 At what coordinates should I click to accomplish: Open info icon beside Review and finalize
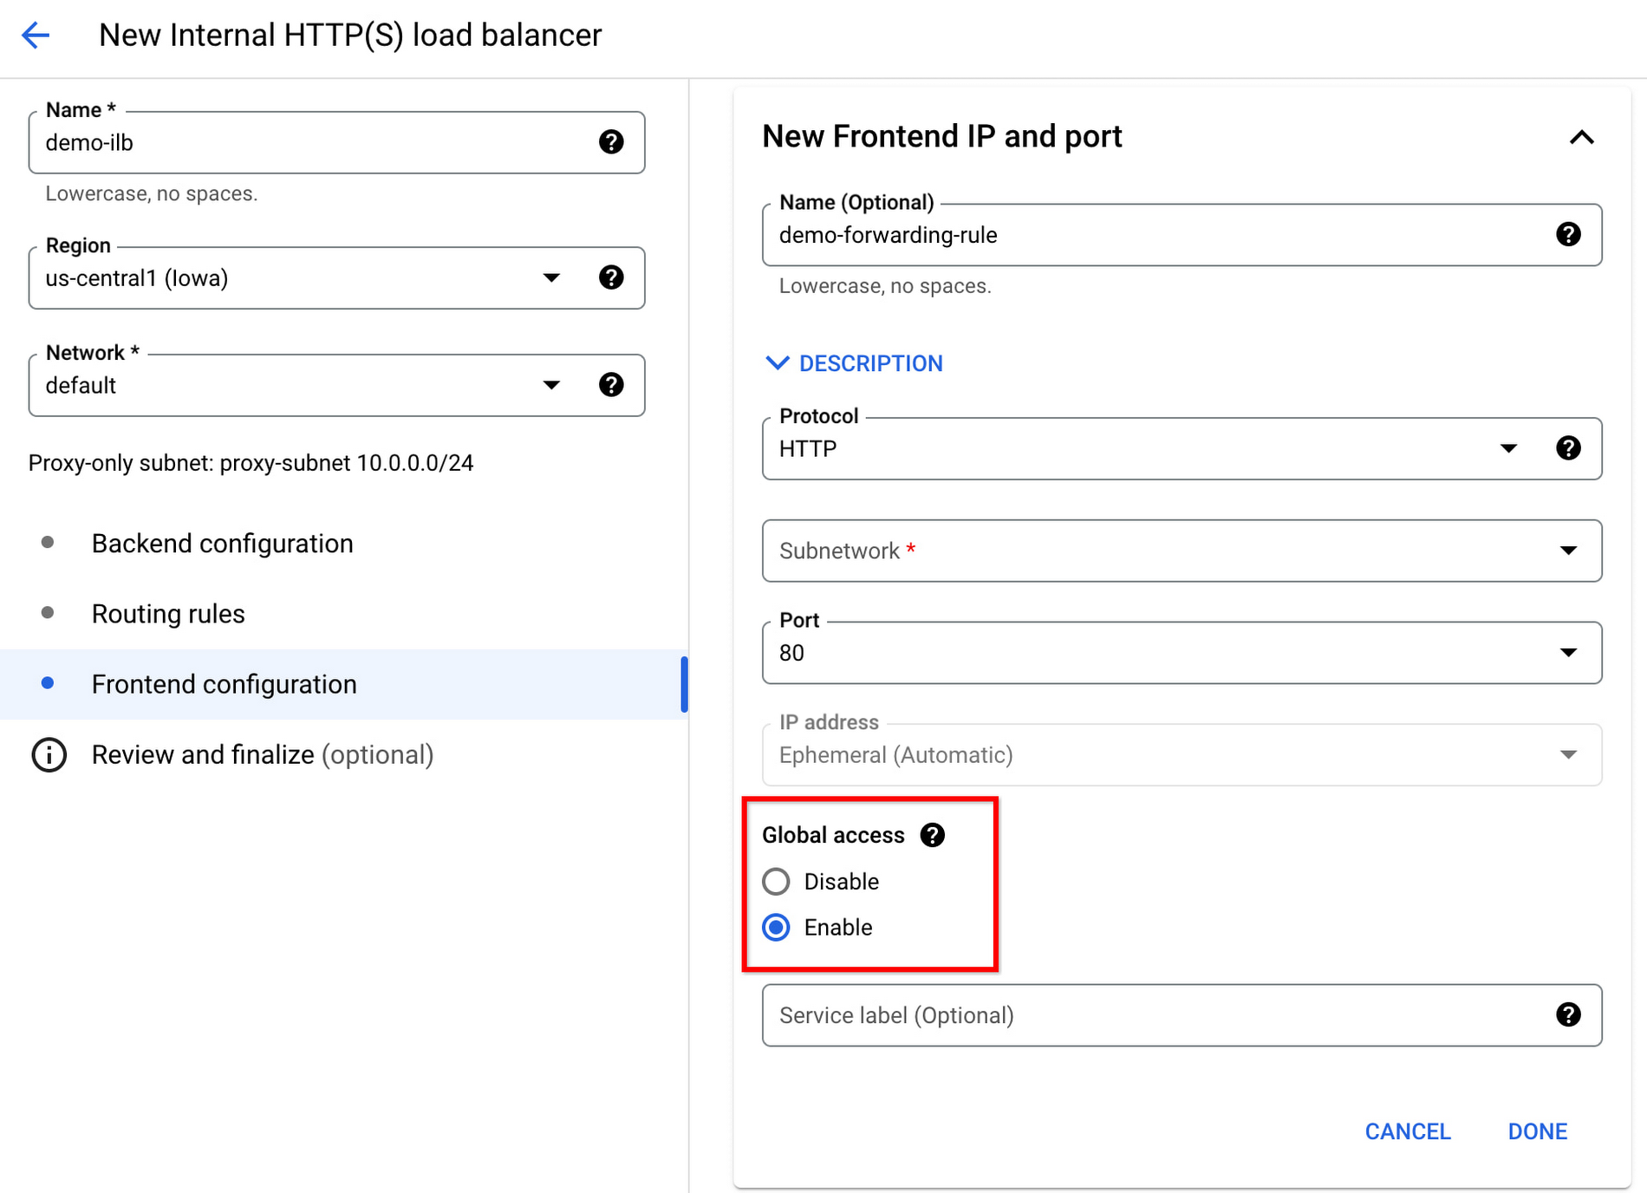point(49,755)
